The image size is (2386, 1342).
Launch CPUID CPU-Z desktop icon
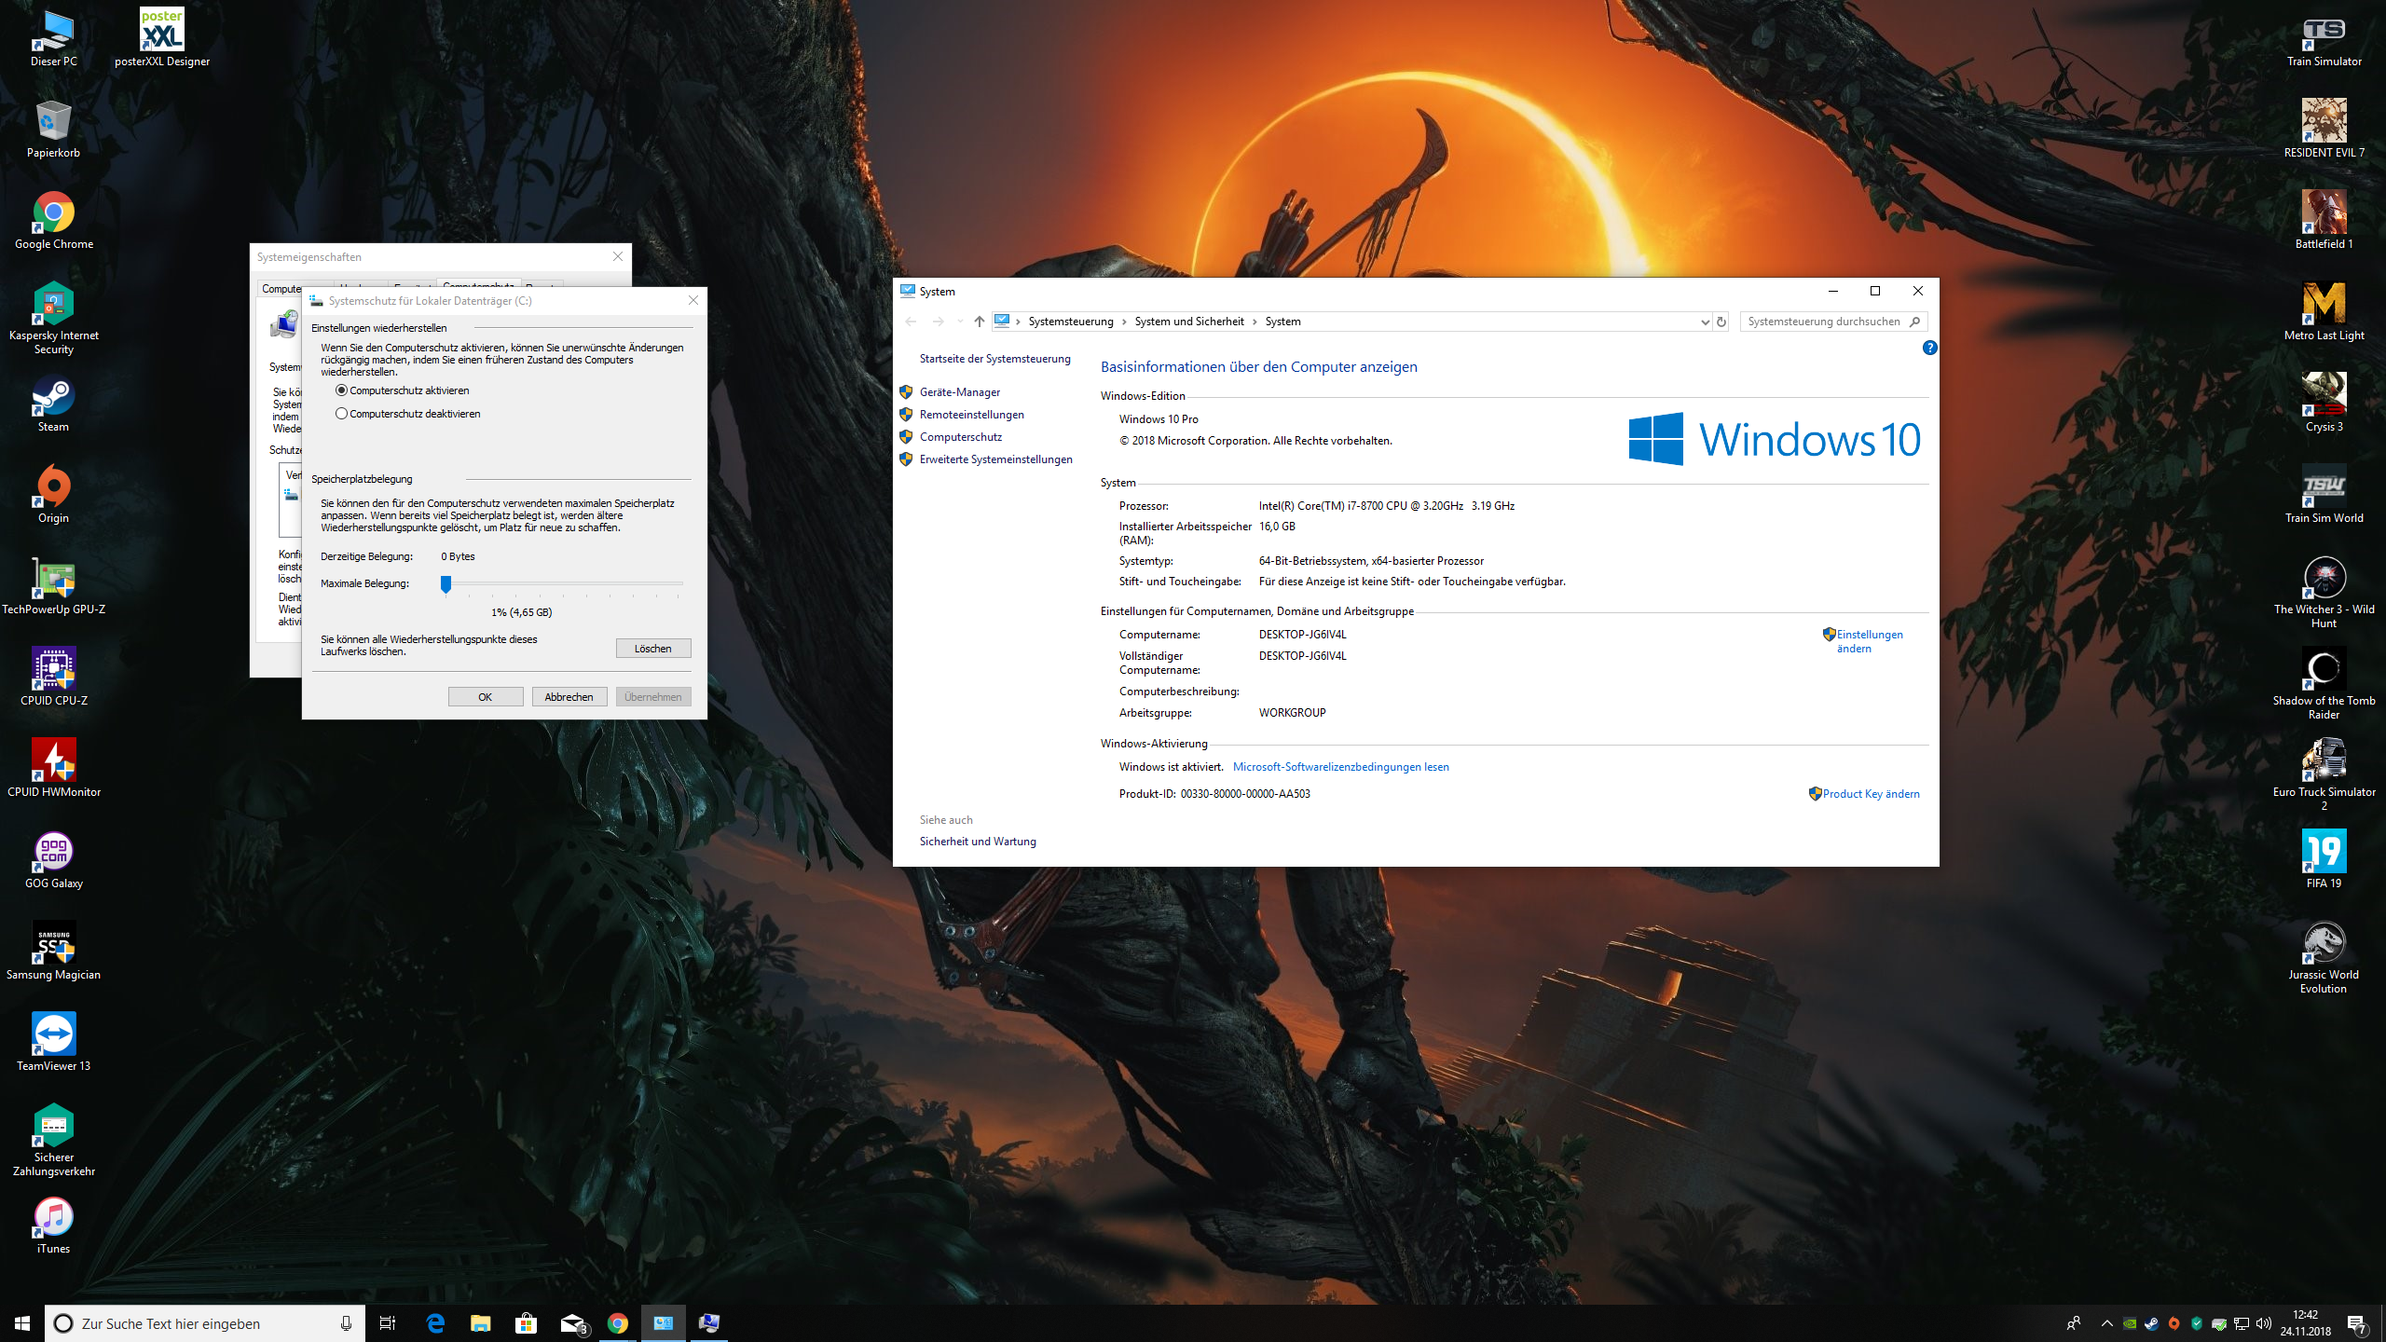pyautogui.click(x=53, y=677)
